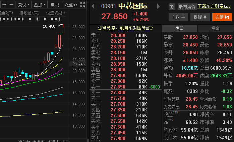
Task: Switch to 资金 tab
Action: 216,28
